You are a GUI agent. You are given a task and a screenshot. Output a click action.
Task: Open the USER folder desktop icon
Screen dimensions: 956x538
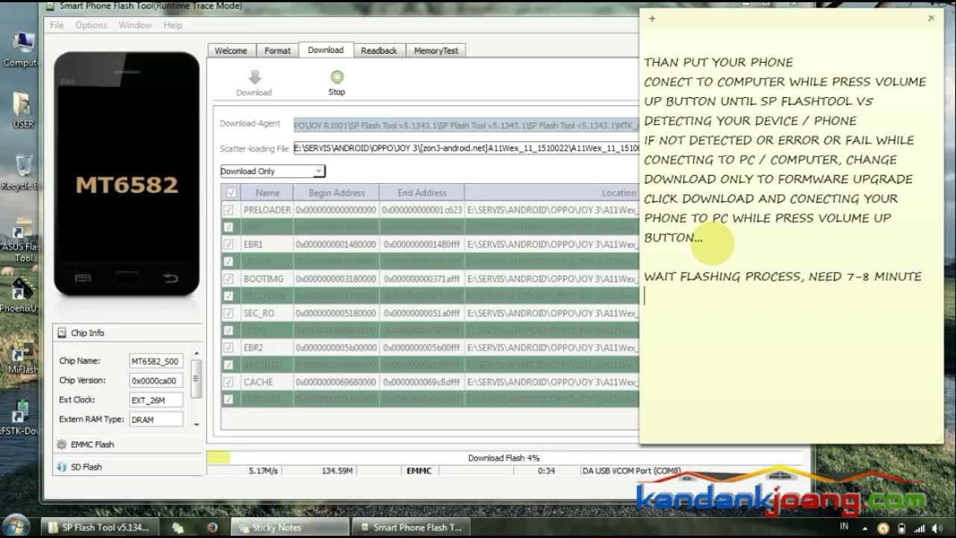tap(22, 105)
